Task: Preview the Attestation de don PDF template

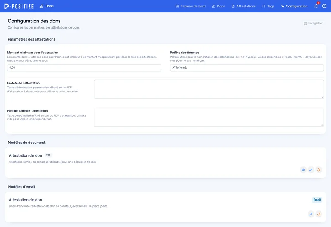Action: (303, 170)
